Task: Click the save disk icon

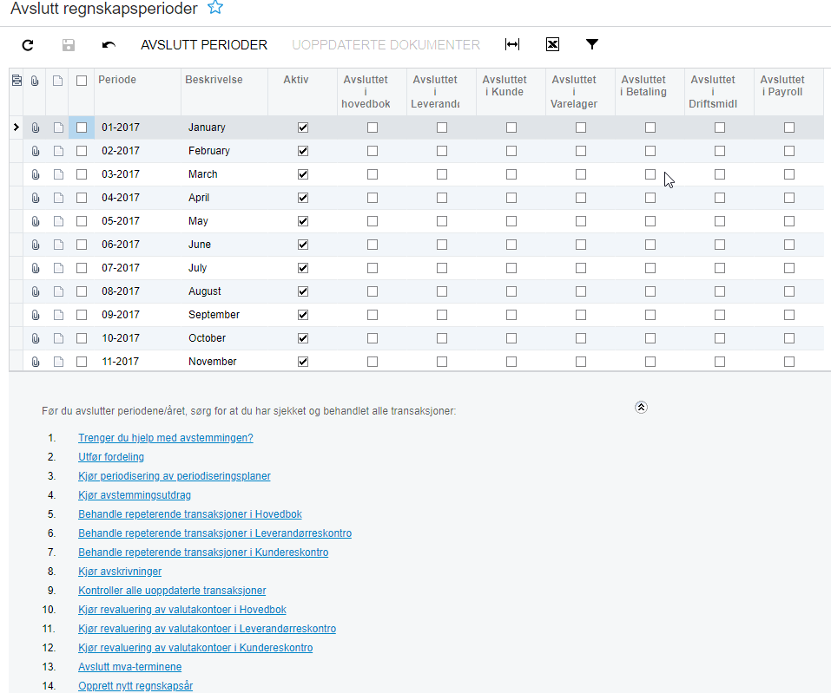Action: (x=69, y=45)
